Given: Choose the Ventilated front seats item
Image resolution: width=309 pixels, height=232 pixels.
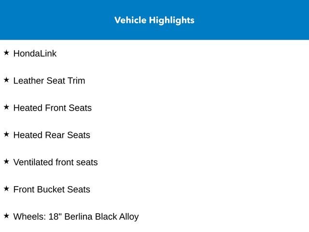Looking at the screenshot, I should (x=56, y=162).
